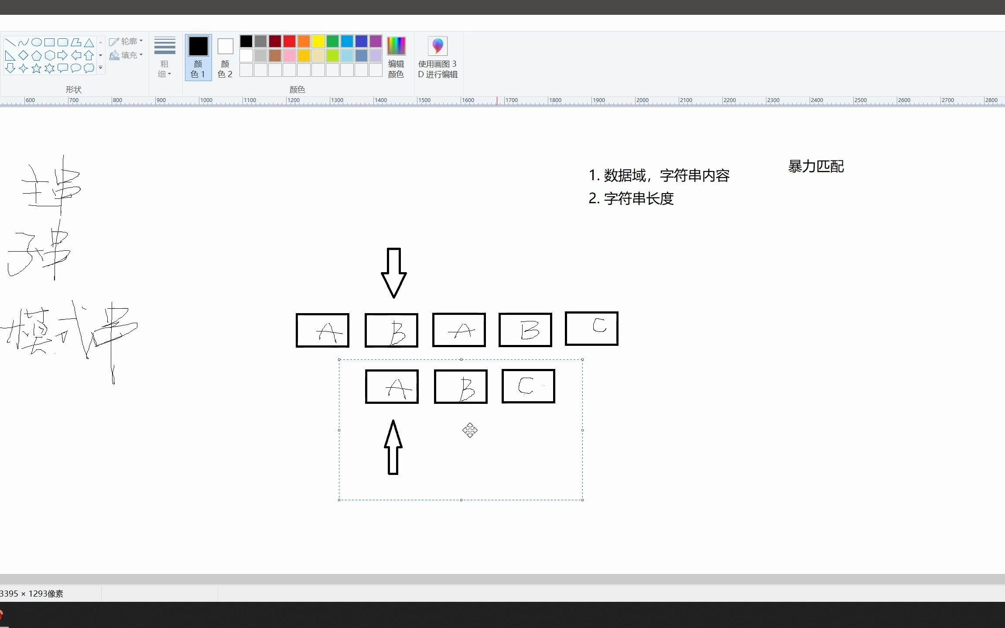1005x628 pixels.
Task: Switch to 颜色2 color slot
Action: [x=225, y=57]
